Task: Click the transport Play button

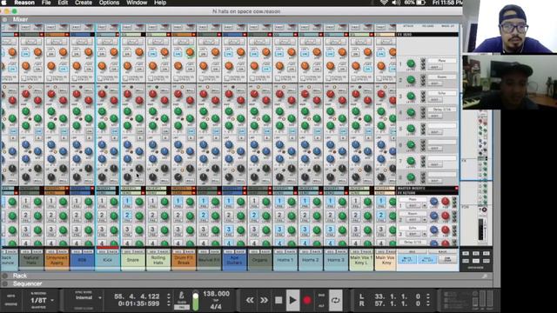Action: tap(292, 300)
